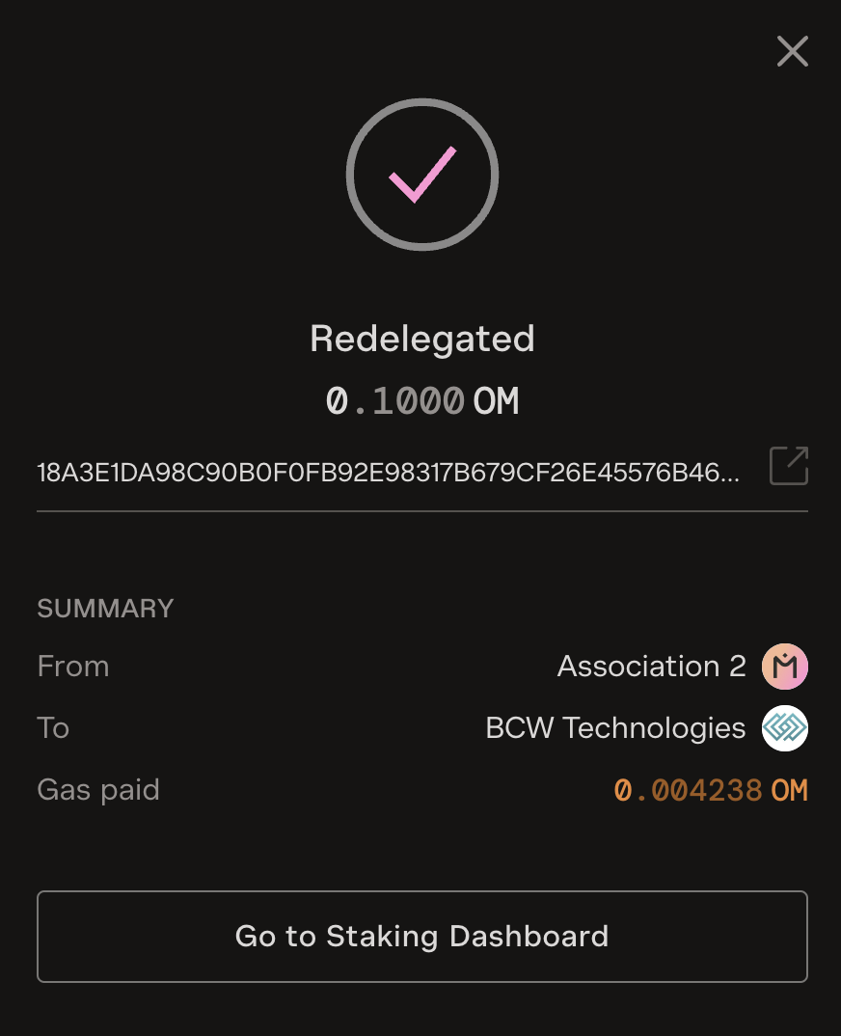Click the Association 2 validator logo

784,667
